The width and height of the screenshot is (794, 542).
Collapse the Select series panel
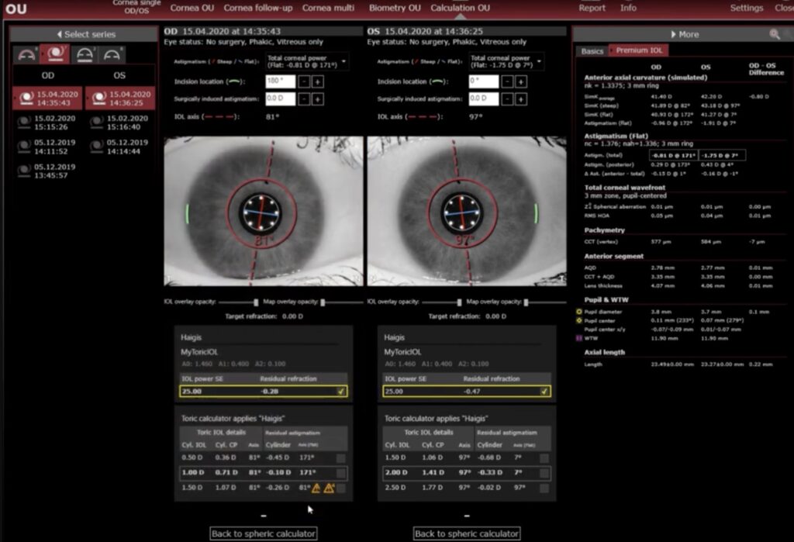pyautogui.click(x=84, y=35)
